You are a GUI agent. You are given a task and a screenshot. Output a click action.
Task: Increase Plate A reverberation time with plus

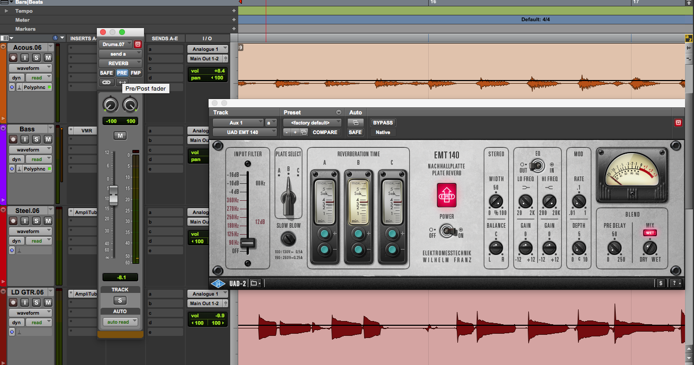(x=325, y=234)
